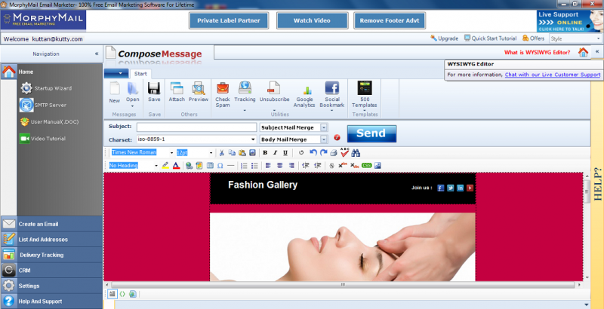
Task: Open the Charset iso-8859-1 combo box
Action: coord(252,139)
